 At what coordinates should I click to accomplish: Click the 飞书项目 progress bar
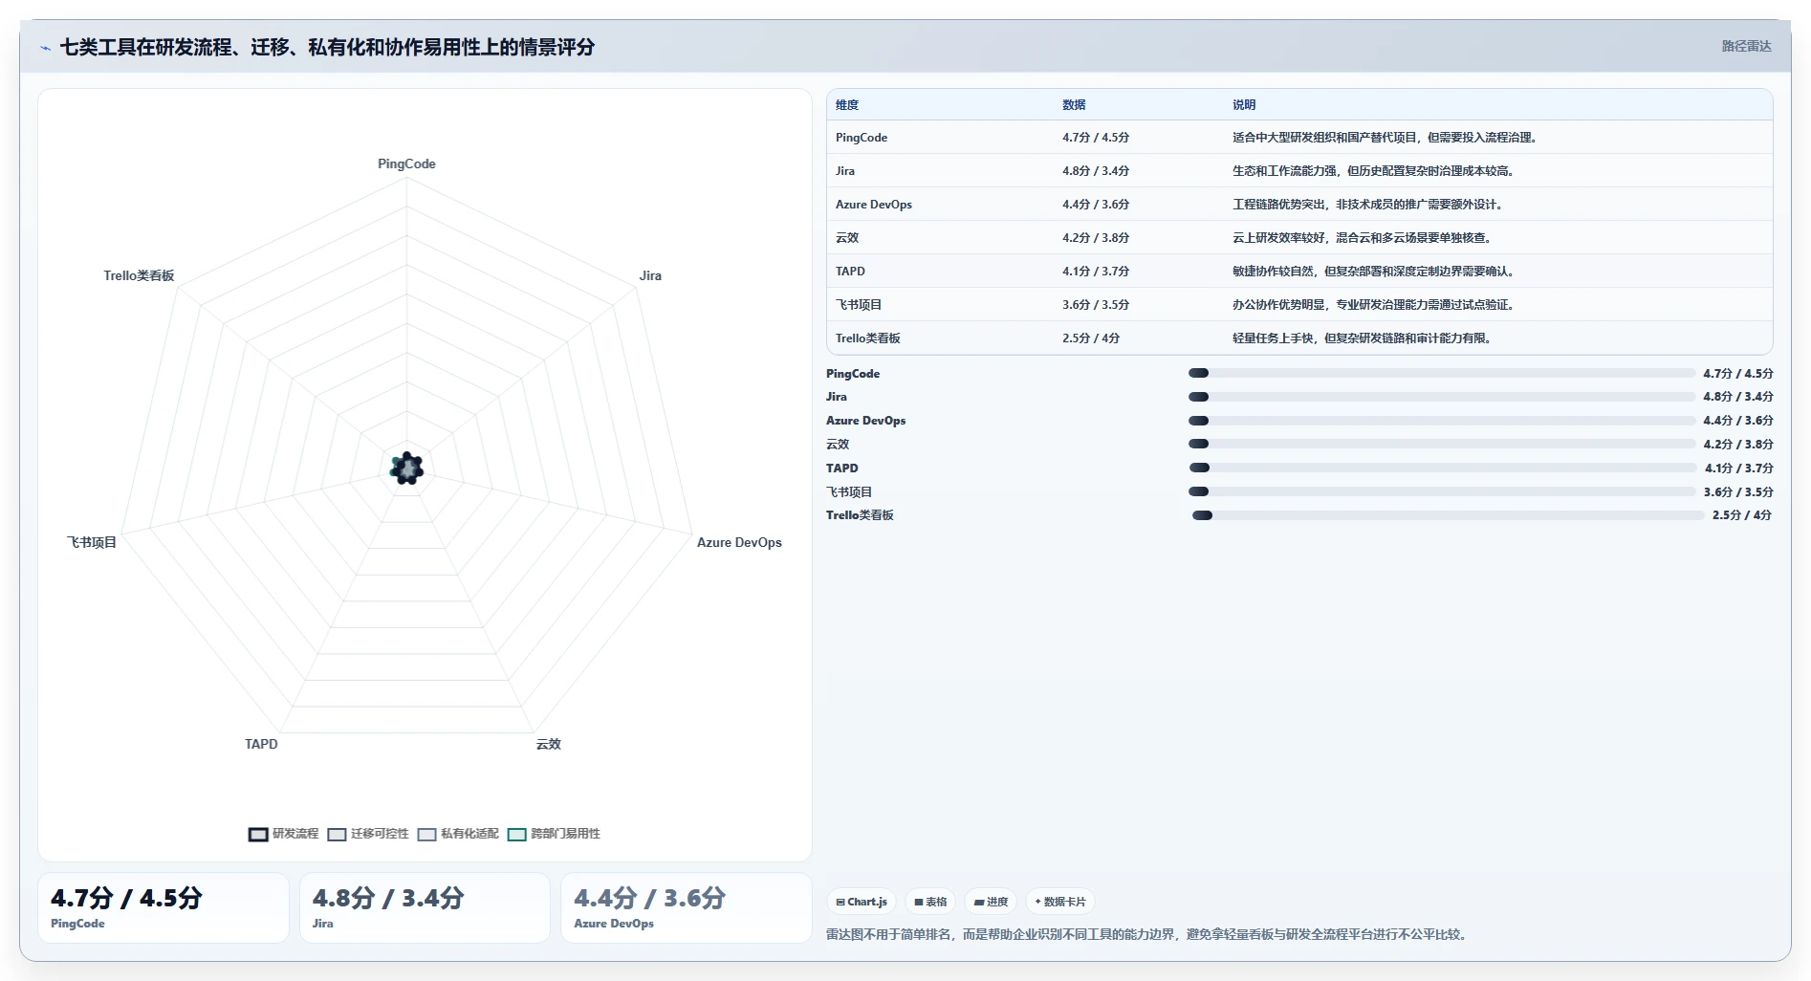click(1442, 491)
